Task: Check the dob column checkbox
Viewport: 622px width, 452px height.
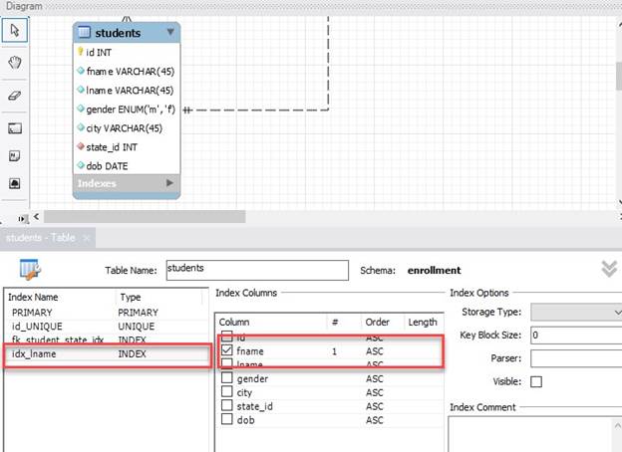Action: (227, 419)
